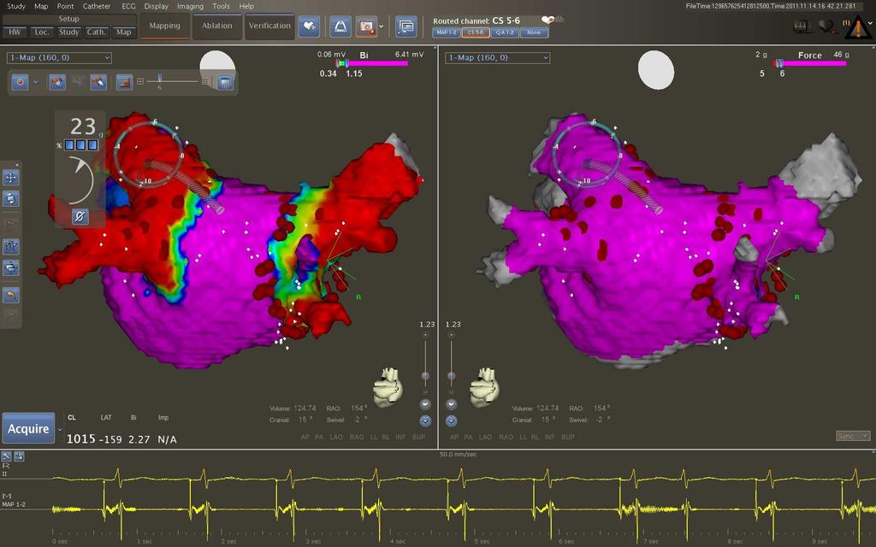Click the heart-plus icon in toolbar
Viewport: 876px width, 547px height.
pos(309,26)
